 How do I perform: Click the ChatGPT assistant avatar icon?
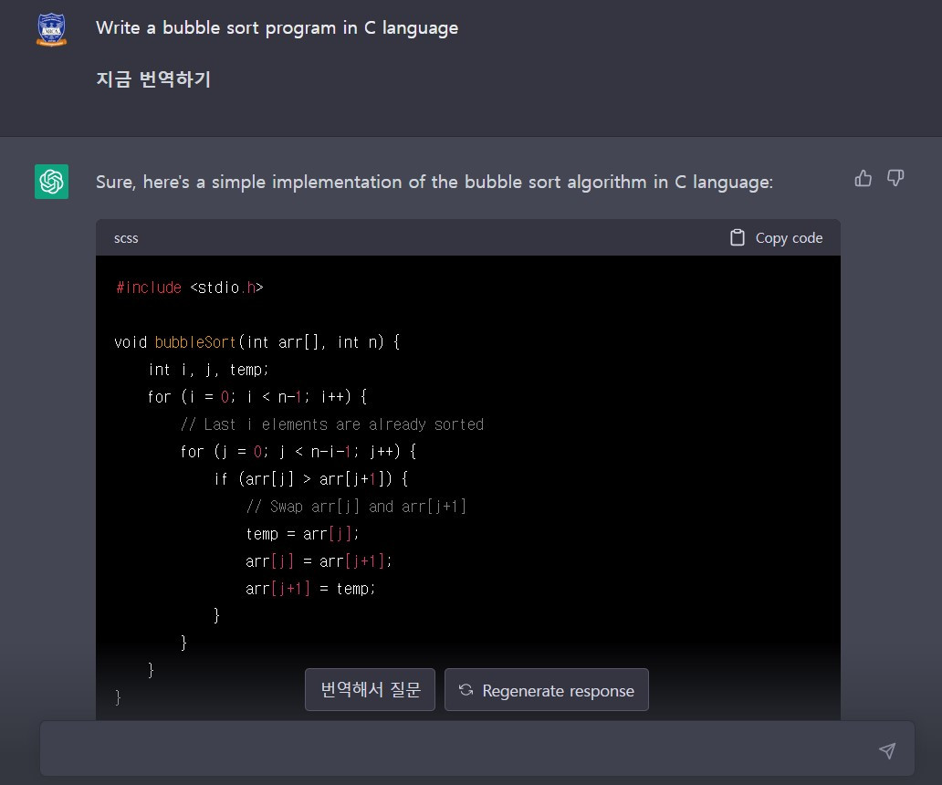pos(51,182)
